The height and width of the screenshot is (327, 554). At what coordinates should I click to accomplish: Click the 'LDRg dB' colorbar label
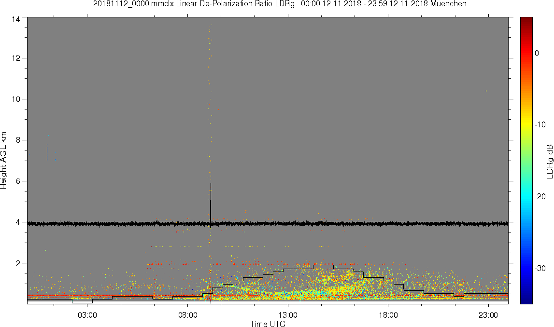pyautogui.click(x=549, y=161)
